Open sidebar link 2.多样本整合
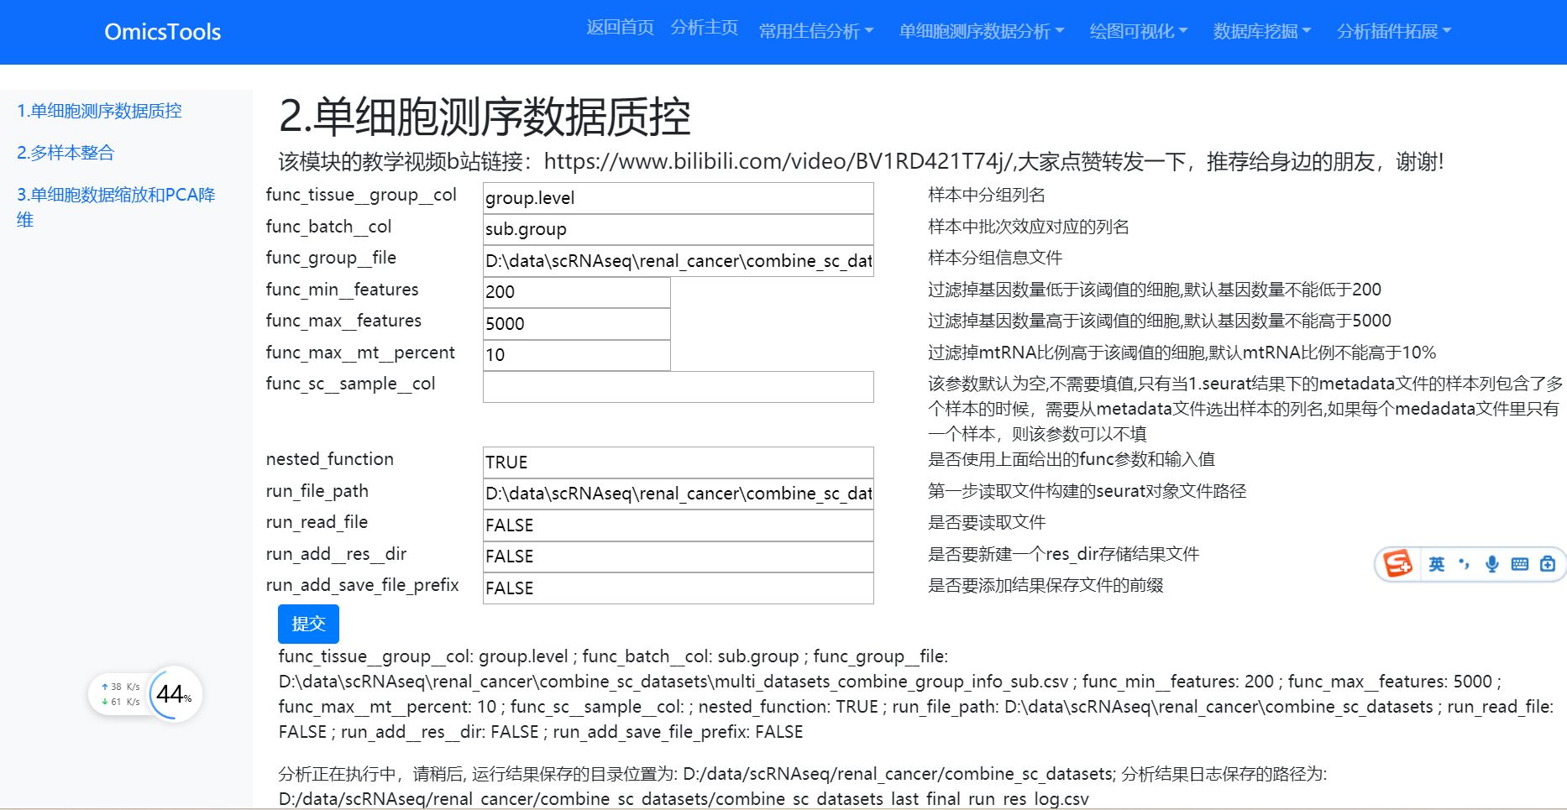This screenshot has height=810, width=1567. [x=66, y=153]
